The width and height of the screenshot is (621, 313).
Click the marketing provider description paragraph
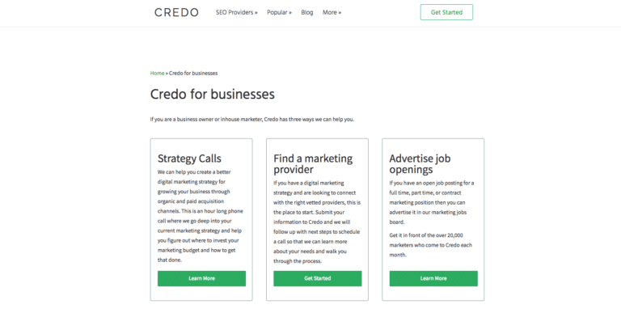[317, 222]
